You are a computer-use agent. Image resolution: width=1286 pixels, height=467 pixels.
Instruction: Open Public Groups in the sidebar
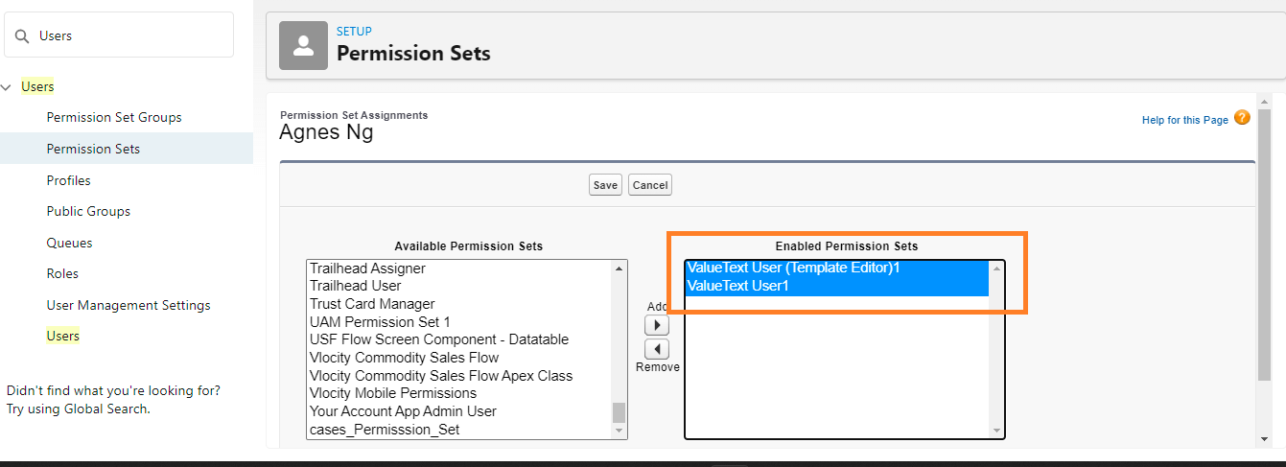coord(88,211)
